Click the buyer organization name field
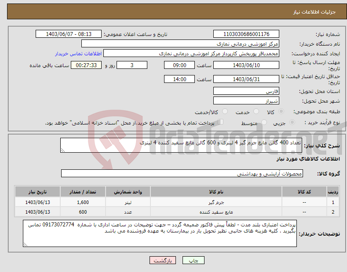Viewport: 347px width, 272px height. [x=180, y=43]
